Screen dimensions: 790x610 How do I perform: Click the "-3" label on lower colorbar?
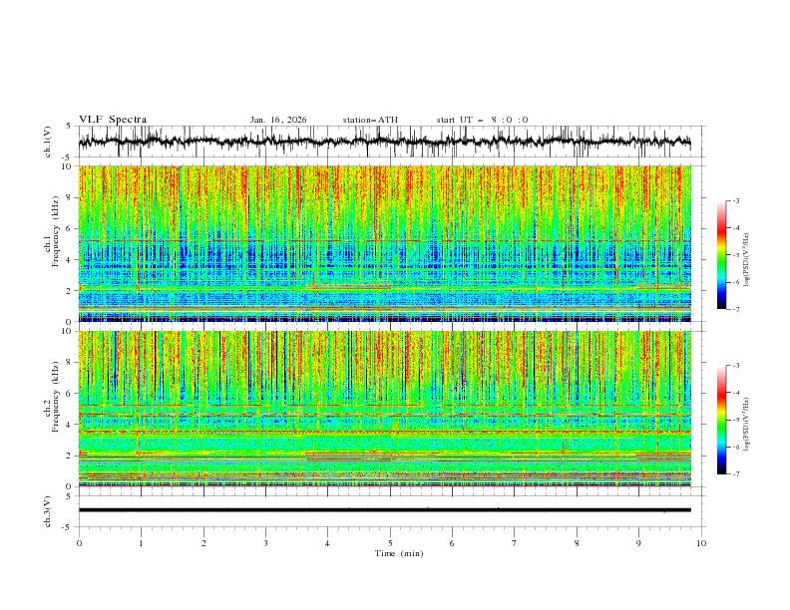(735, 366)
